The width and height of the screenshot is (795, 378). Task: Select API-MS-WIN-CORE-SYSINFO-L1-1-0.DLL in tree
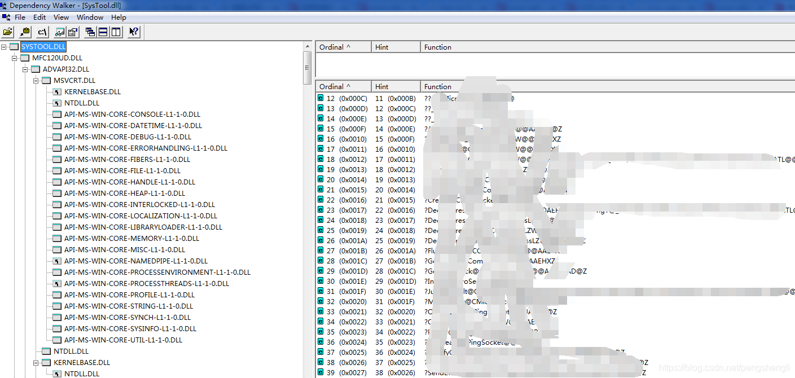point(130,329)
